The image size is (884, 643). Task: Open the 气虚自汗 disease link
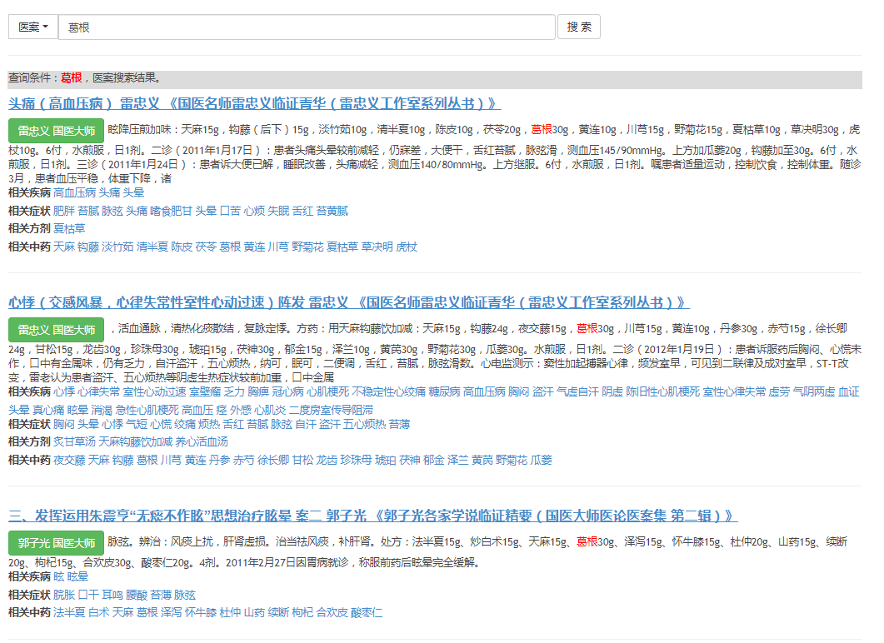pyautogui.click(x=577, y=391)
